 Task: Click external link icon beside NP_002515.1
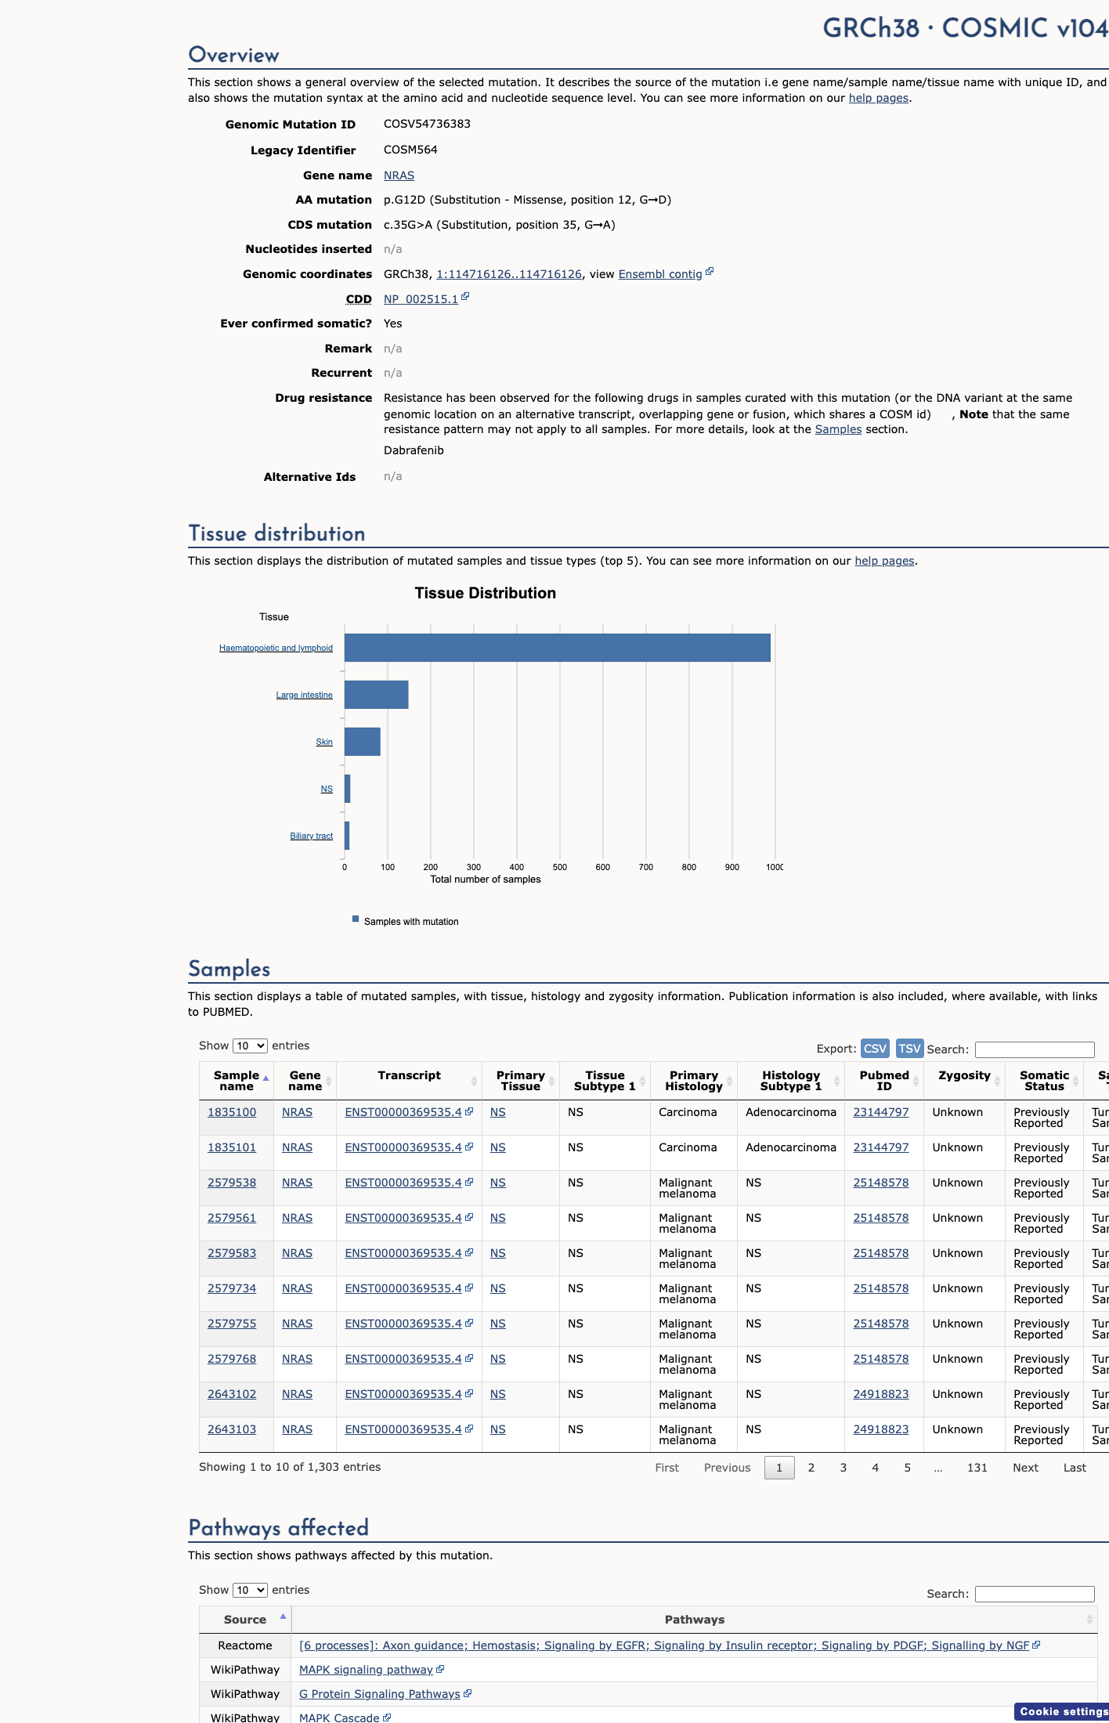tap(465, 297)
